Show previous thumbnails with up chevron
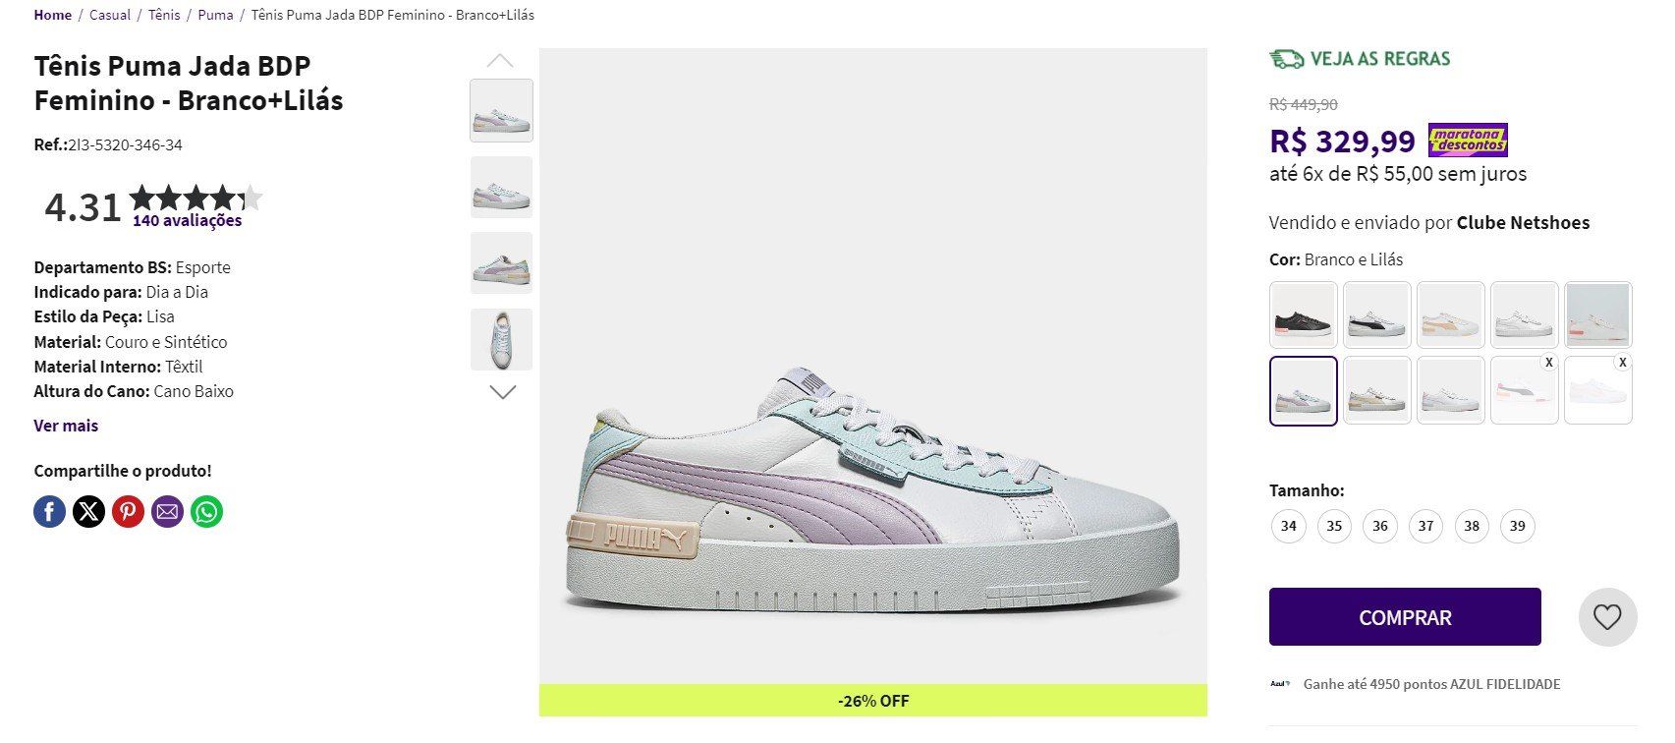Viewport: 1675px width, 743px height. click(x=501, y=61)
